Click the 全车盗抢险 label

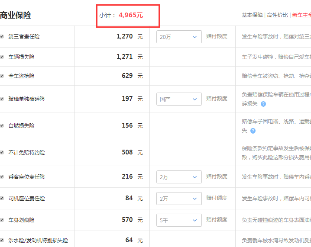tap(21, 76)
